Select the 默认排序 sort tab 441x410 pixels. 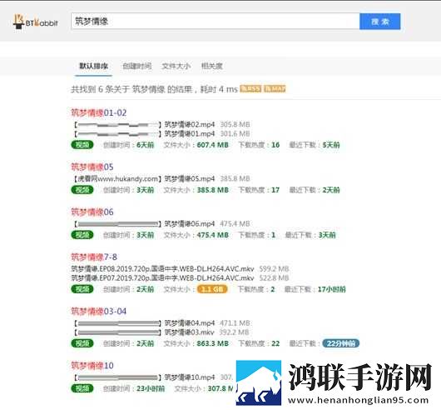click(x=93, y=66)
